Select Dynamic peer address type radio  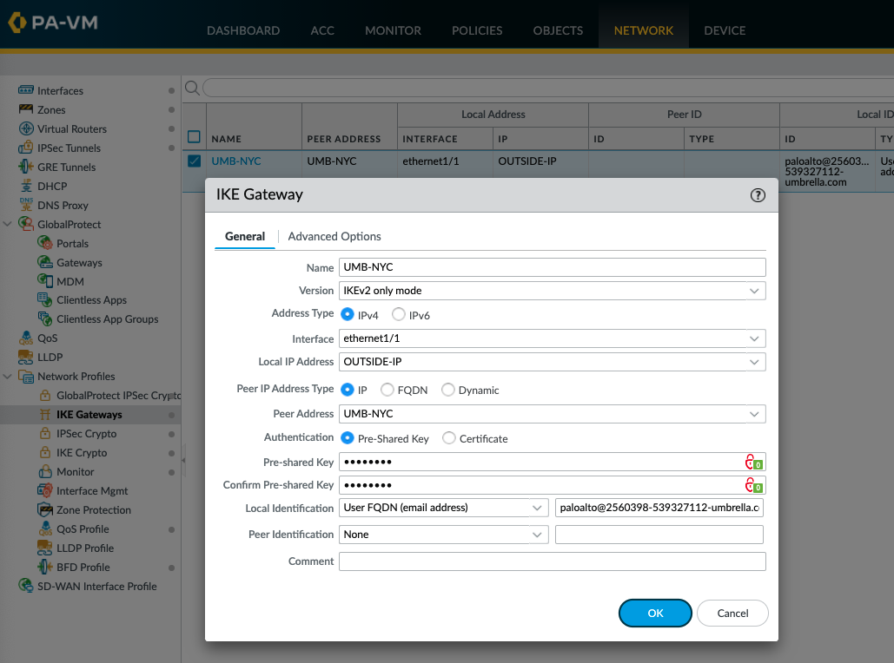(x=448, y=390)
